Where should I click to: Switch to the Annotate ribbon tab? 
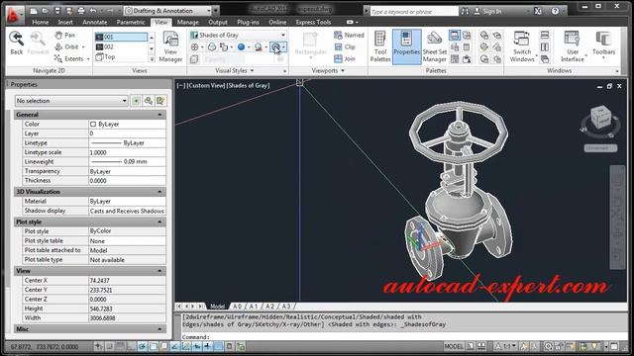pos(95,22)
